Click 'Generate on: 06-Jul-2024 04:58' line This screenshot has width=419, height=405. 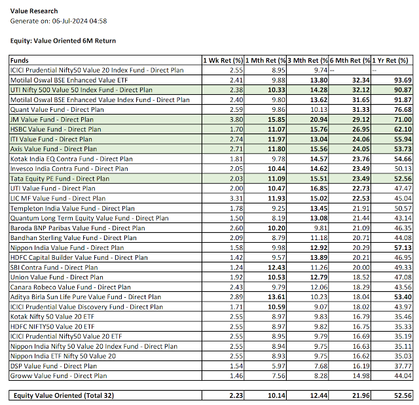(x=58, y=21)
